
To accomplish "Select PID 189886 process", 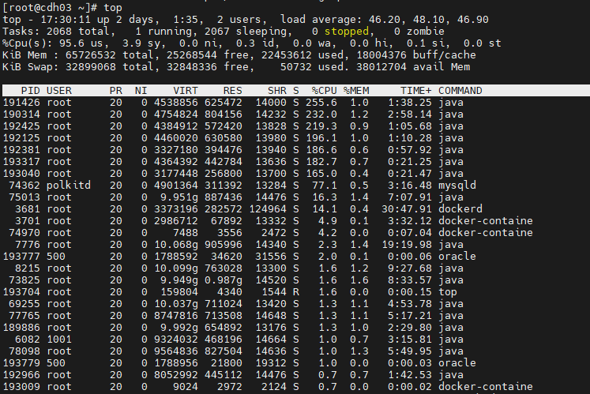I will pos(21,328).
